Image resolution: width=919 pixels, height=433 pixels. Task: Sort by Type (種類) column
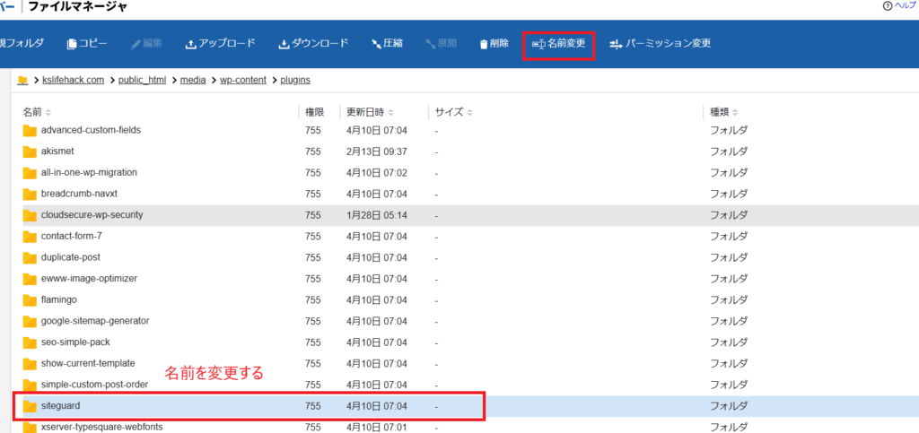(724, 112)
